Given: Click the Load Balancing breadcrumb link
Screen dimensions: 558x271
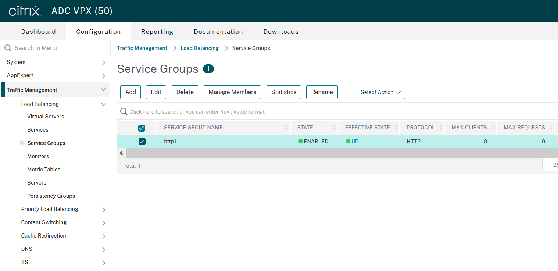Looking at the screenshot, I should [200, 48].
